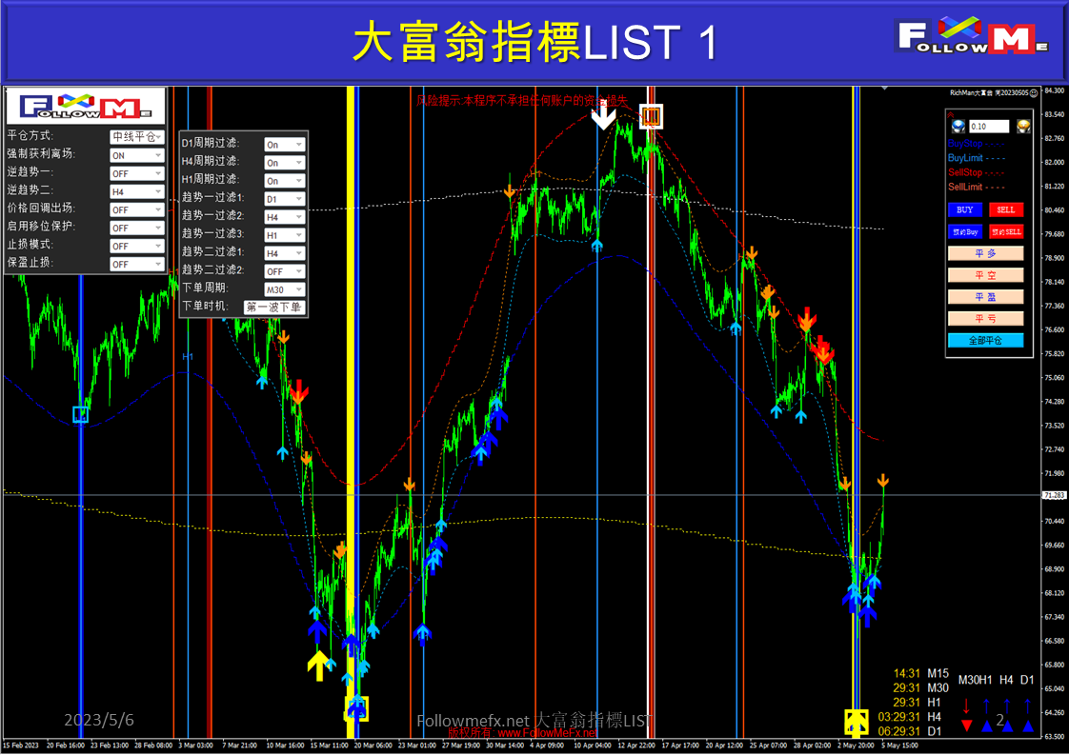Click the lot size input showing 0.10
This screenshot has height=755, width=1069.
pos(989,125)
